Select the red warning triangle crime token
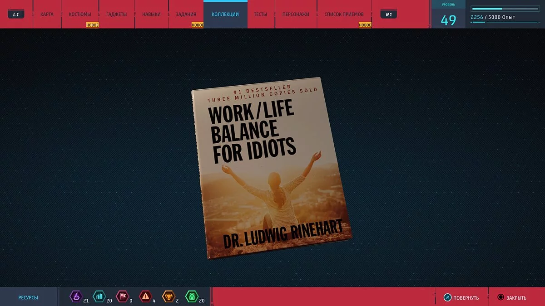Viewport: 545px width, 306px height. [145, 297]
